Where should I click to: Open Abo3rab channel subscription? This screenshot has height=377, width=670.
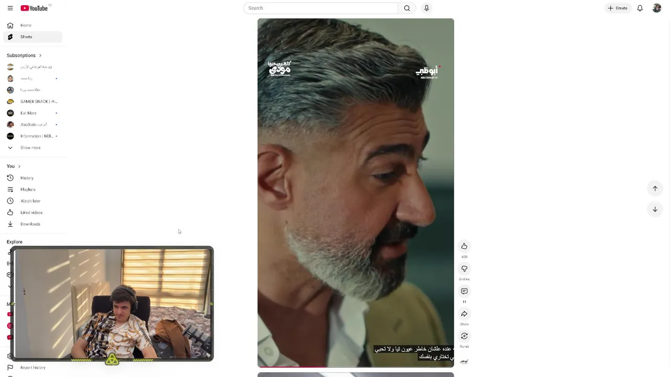coord(32,124)
